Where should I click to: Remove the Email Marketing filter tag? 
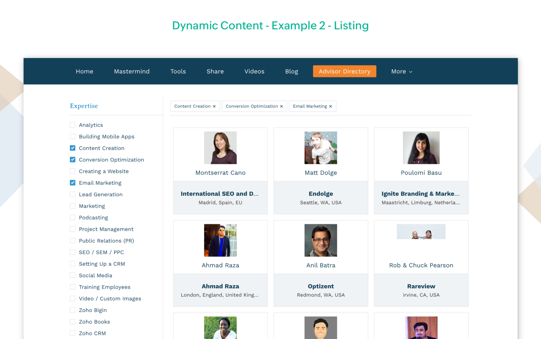click(x=330, y=106)
